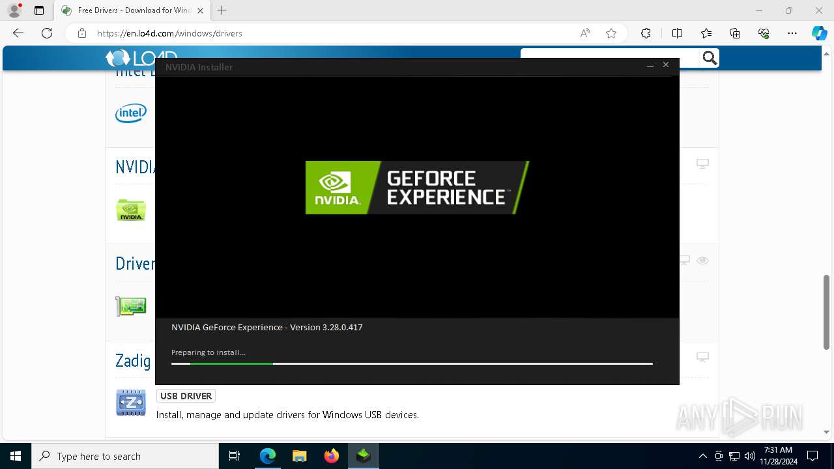Click the LO4D search magnifier icon
Viewport: 834px width, 469px height.
[710, 58]
